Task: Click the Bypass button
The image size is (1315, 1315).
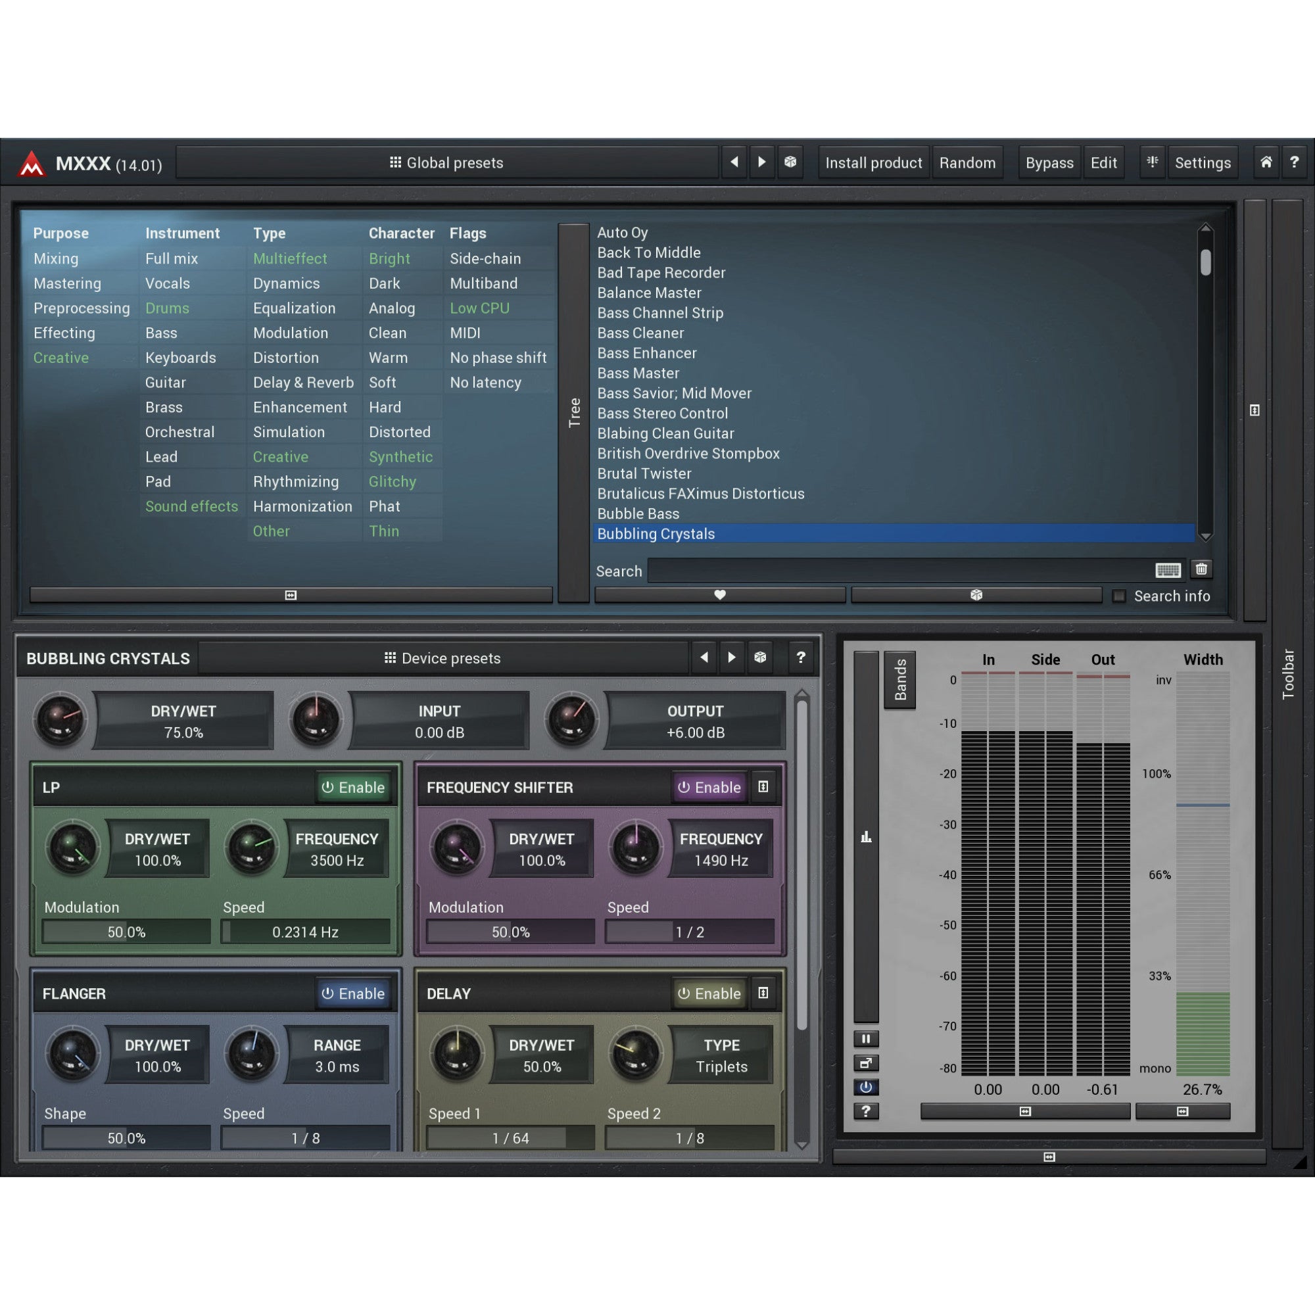Action: coord(1049,162)
